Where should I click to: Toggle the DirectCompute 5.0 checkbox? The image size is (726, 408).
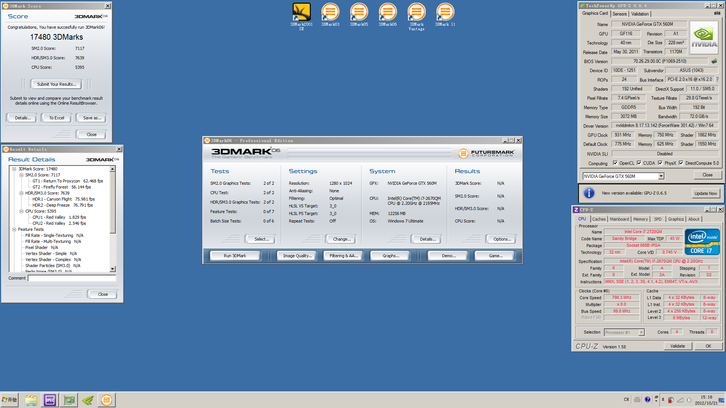(x=681, y=163)
